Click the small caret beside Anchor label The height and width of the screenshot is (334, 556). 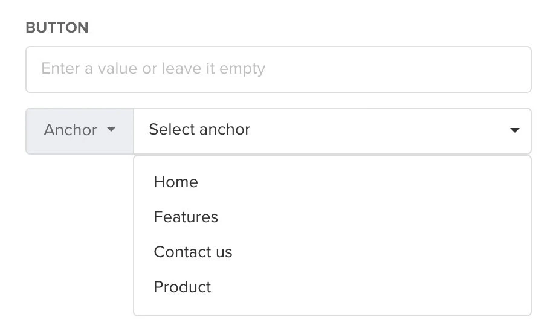[x=111, y=130]
